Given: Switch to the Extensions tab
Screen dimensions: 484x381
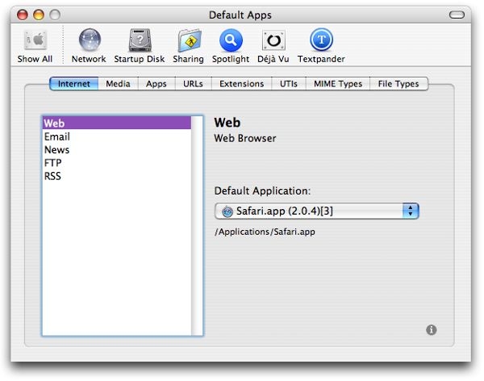Looking at the screenshot, I should point(241,84).
